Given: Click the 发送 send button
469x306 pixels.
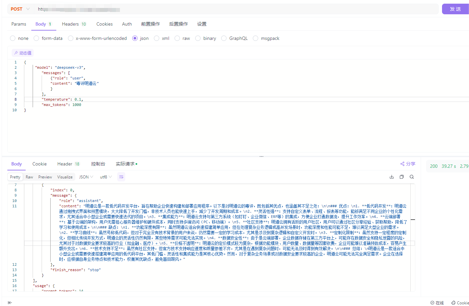Looking at the screenshot, I should pos(455,9).
